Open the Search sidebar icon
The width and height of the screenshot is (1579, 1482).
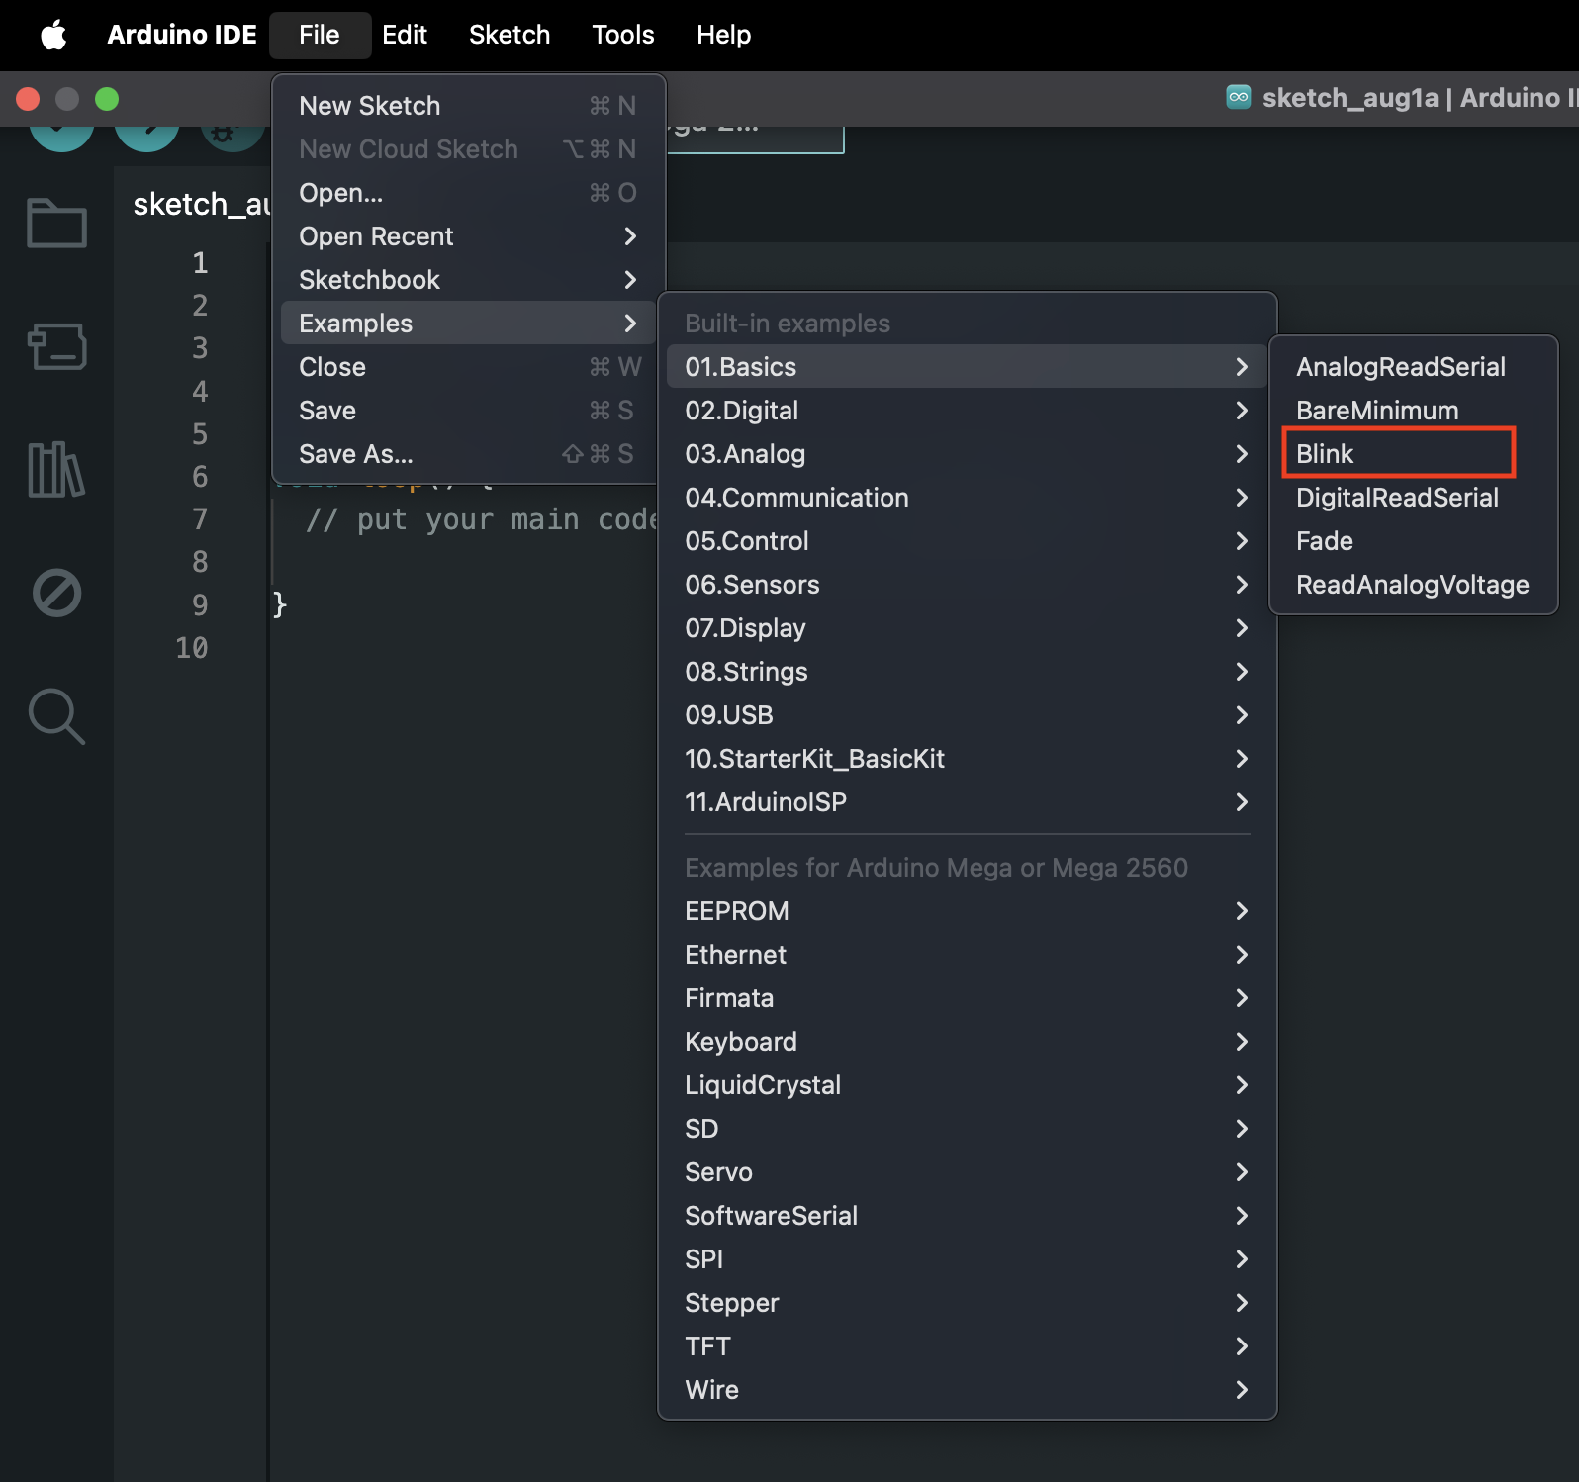[56, 716]
